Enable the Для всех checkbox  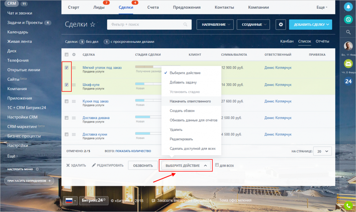(217, 165)
